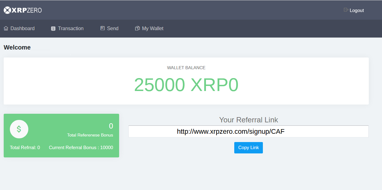Click the referral link input field
382x190 pixels.
(248, 132)
